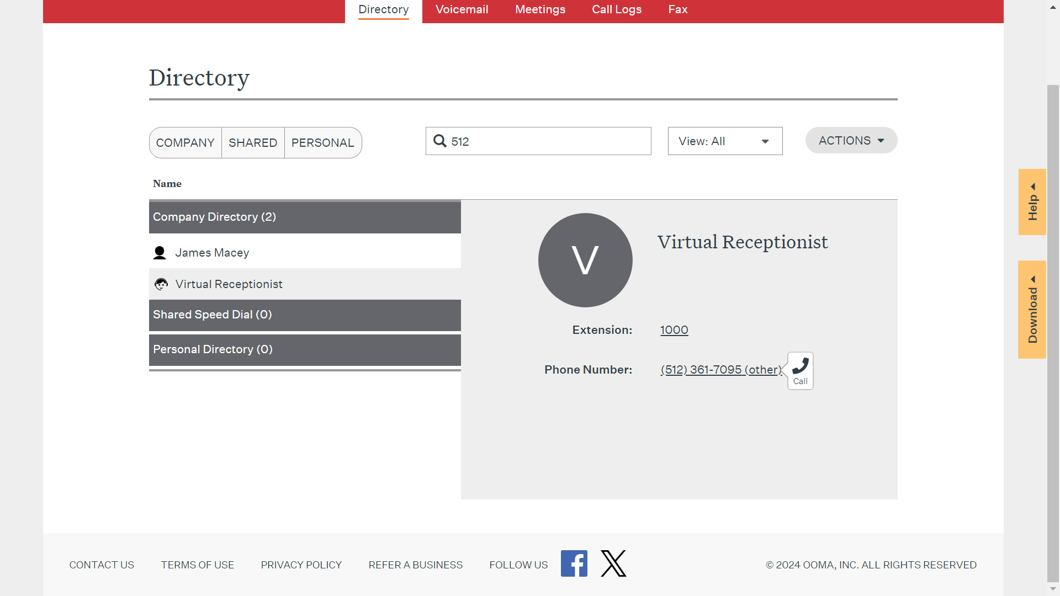Click inside the 512 search field
This screenshot has height=596, width=1060.
point(538,141)
